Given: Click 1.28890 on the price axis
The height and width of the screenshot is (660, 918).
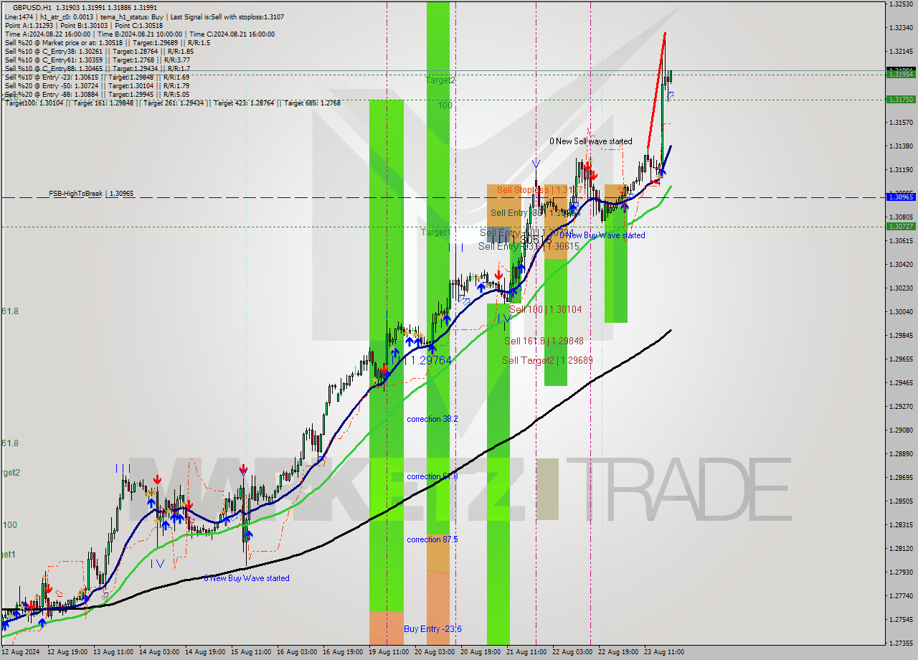Looking at the screenshot, I should pyautogui.click(x=901, y=454).
